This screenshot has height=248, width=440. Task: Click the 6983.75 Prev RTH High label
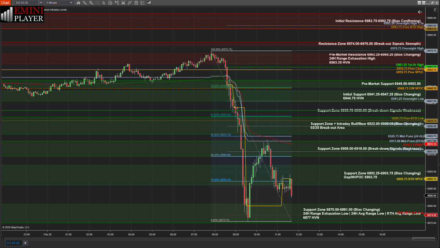point(407,27)
